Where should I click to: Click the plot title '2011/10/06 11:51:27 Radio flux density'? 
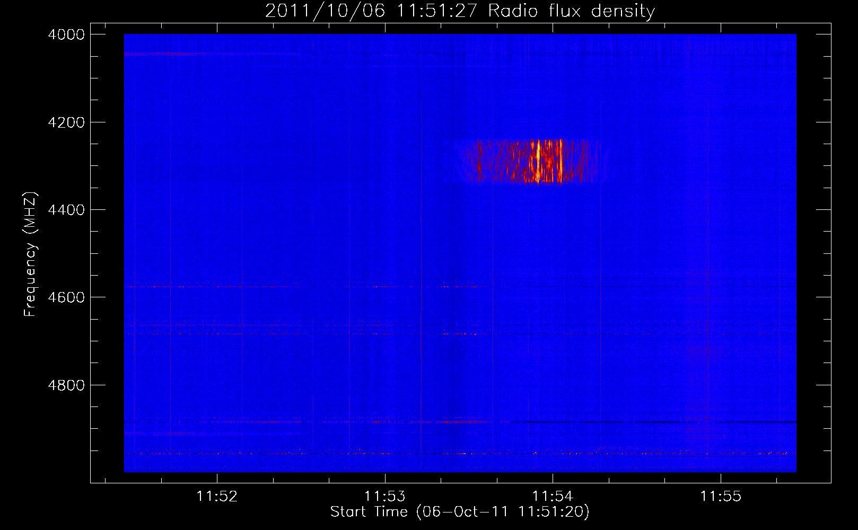[x=460, y=11]
